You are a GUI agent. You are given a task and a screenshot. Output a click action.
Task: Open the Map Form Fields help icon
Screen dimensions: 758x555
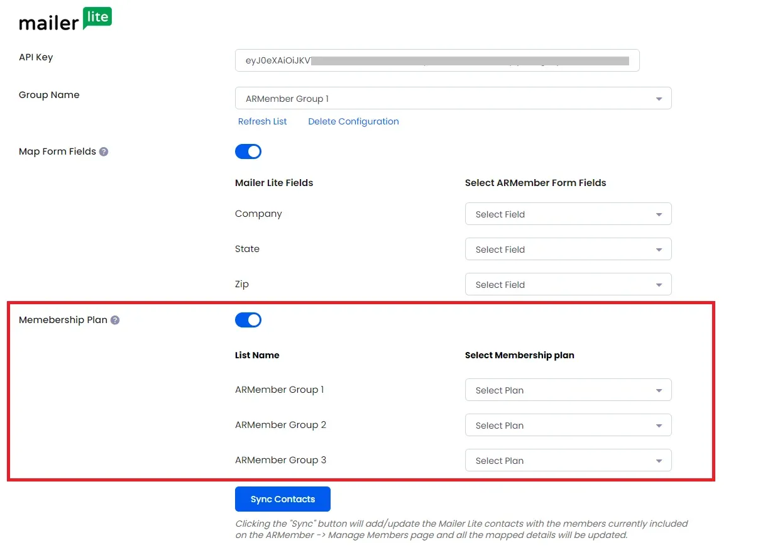click(104, 151)
